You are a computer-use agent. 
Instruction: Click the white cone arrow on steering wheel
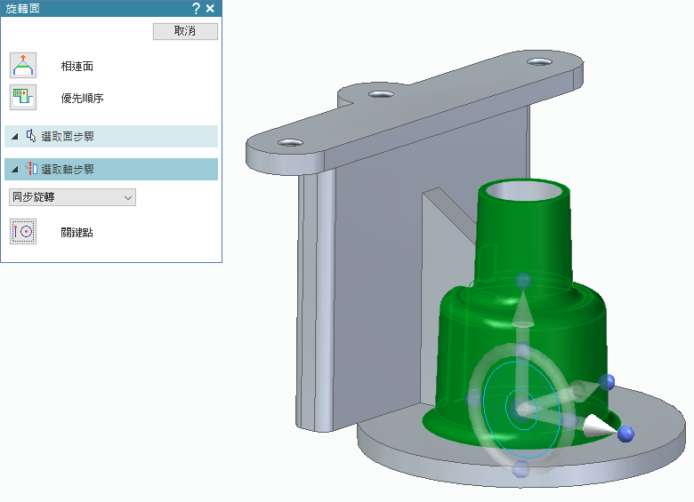click(599, 428)
